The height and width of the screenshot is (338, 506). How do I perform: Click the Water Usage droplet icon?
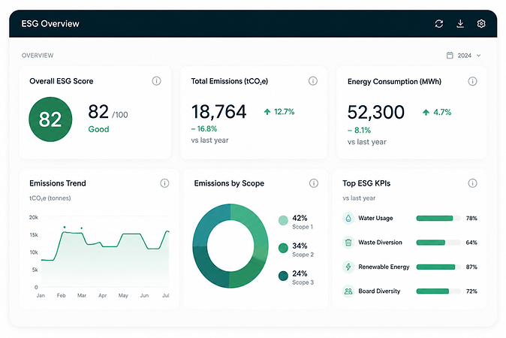(348, 218)
